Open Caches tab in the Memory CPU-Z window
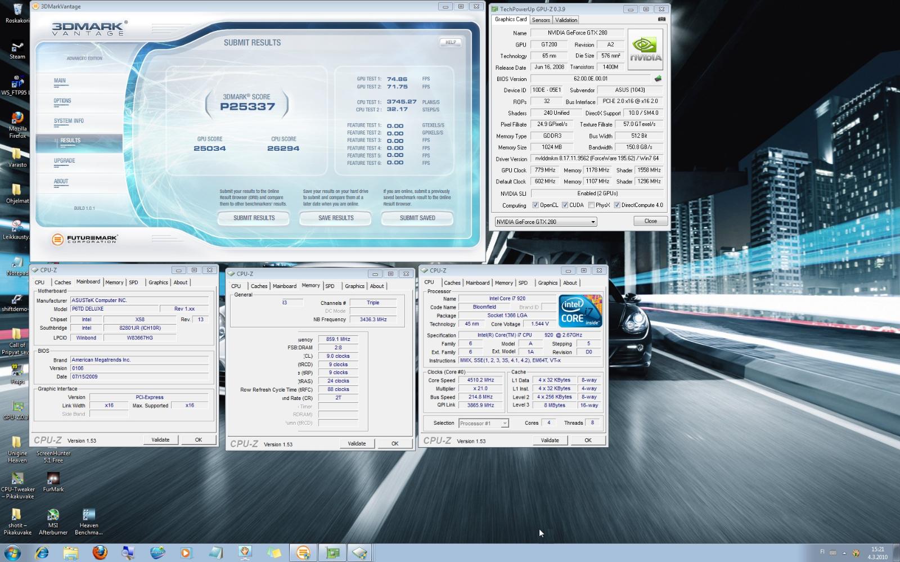 point(259,286)
